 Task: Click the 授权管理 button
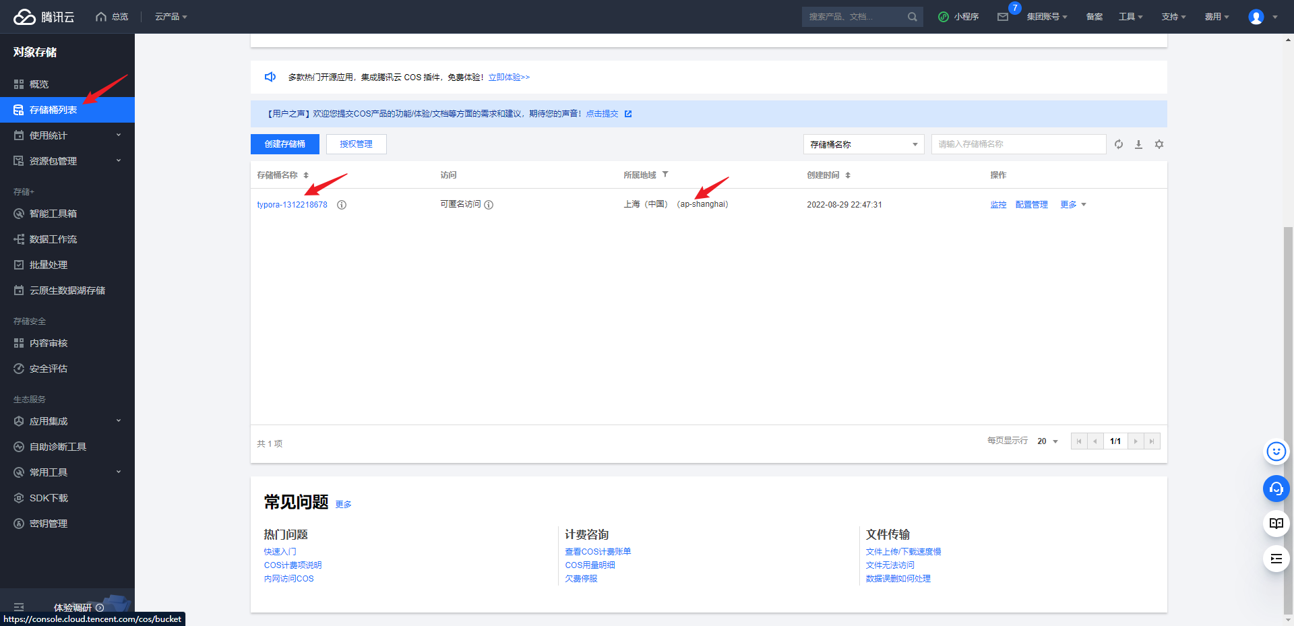[357, 144]
